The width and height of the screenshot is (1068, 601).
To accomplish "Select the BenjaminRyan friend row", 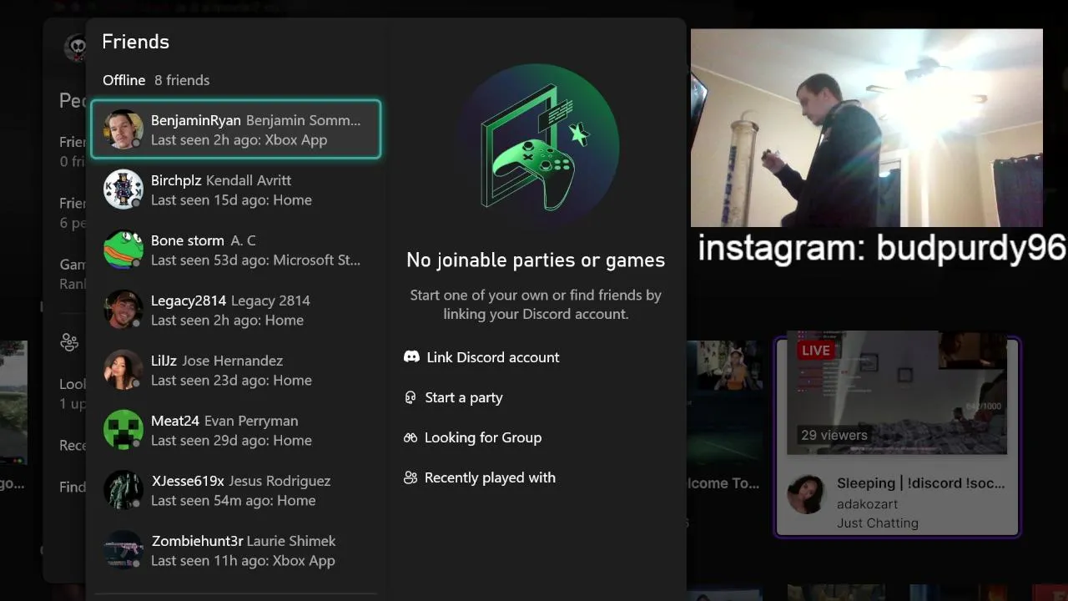I will (235, 129).
